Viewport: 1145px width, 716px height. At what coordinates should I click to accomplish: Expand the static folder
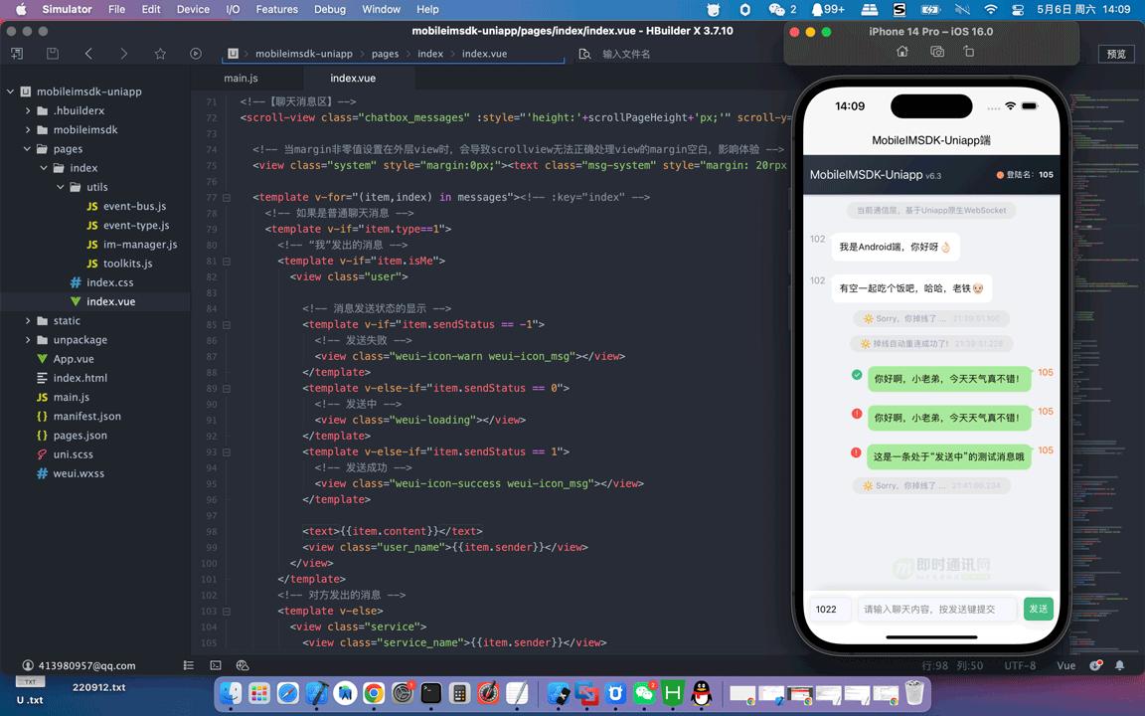click(28, 320)
